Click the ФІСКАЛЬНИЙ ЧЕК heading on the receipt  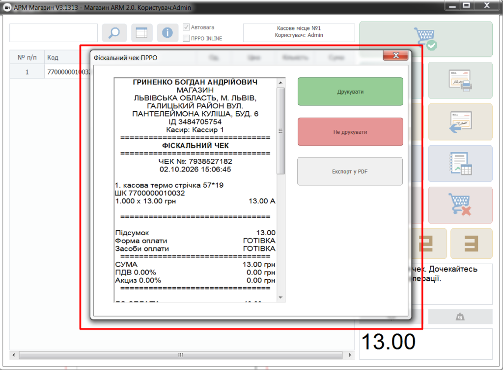(x=195, y=146)
